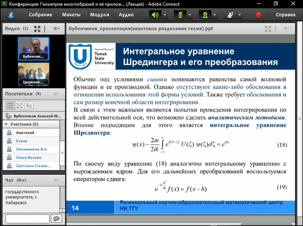Switch attendees to status view
Image resolution: width=303 pixels, height=226 pixels.
pos(29,105)
